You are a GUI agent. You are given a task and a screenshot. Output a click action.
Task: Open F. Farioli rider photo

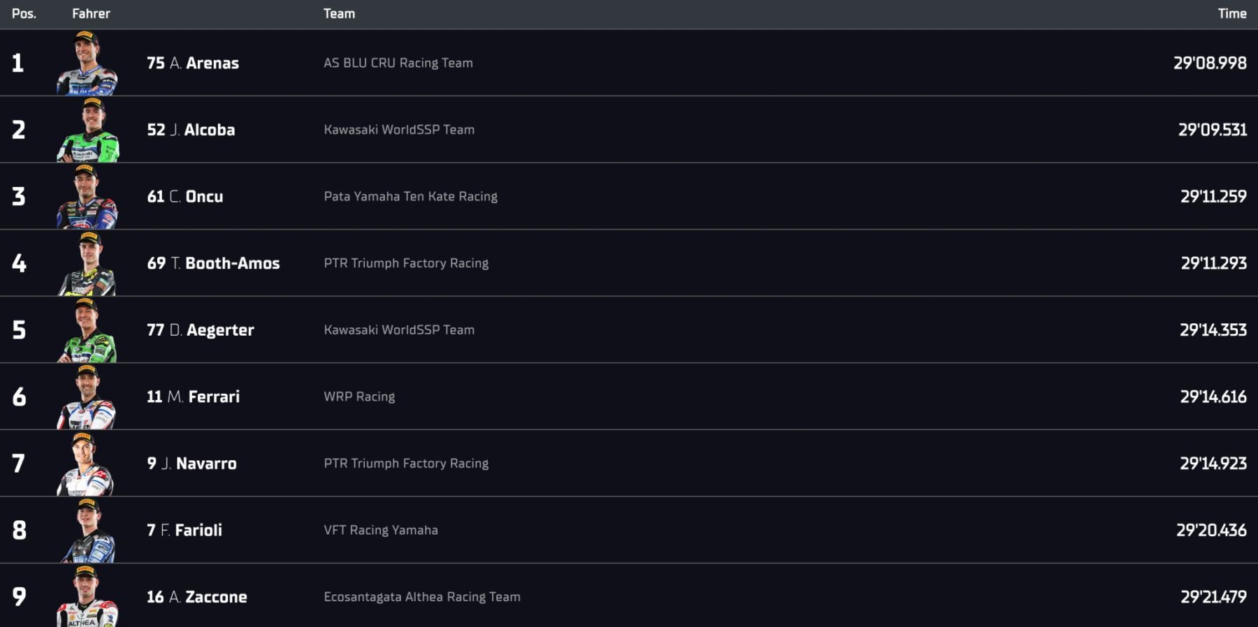tap(87, 531)
